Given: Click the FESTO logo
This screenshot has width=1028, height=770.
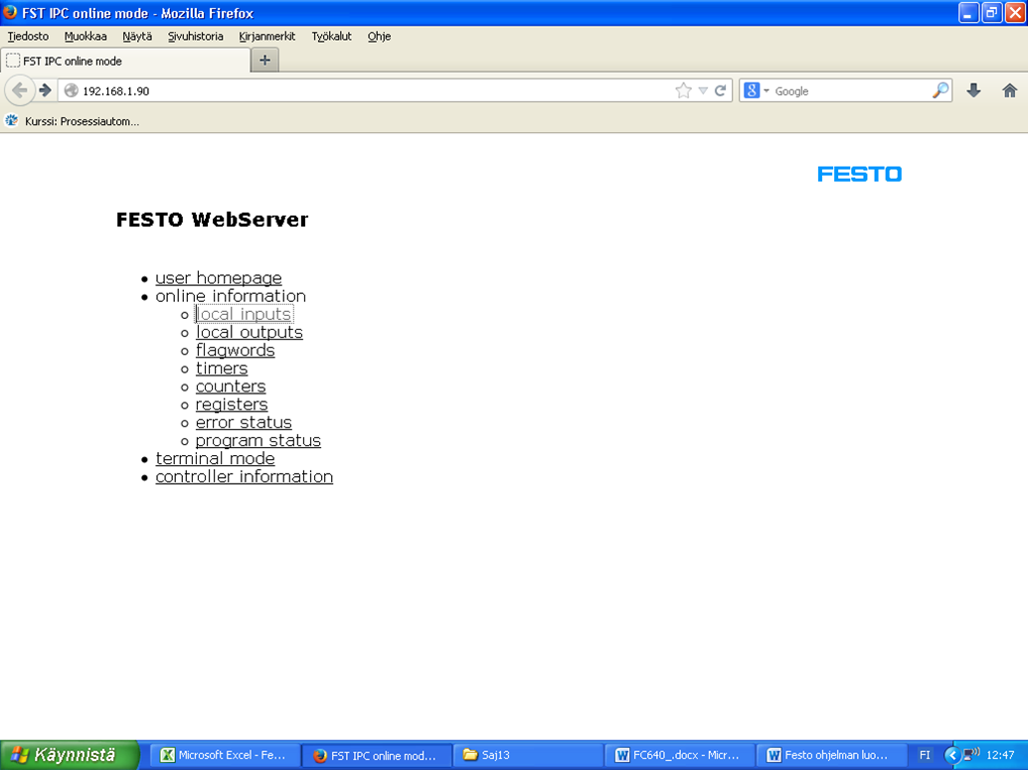Looking at the screenshot, I should point(860,174).
